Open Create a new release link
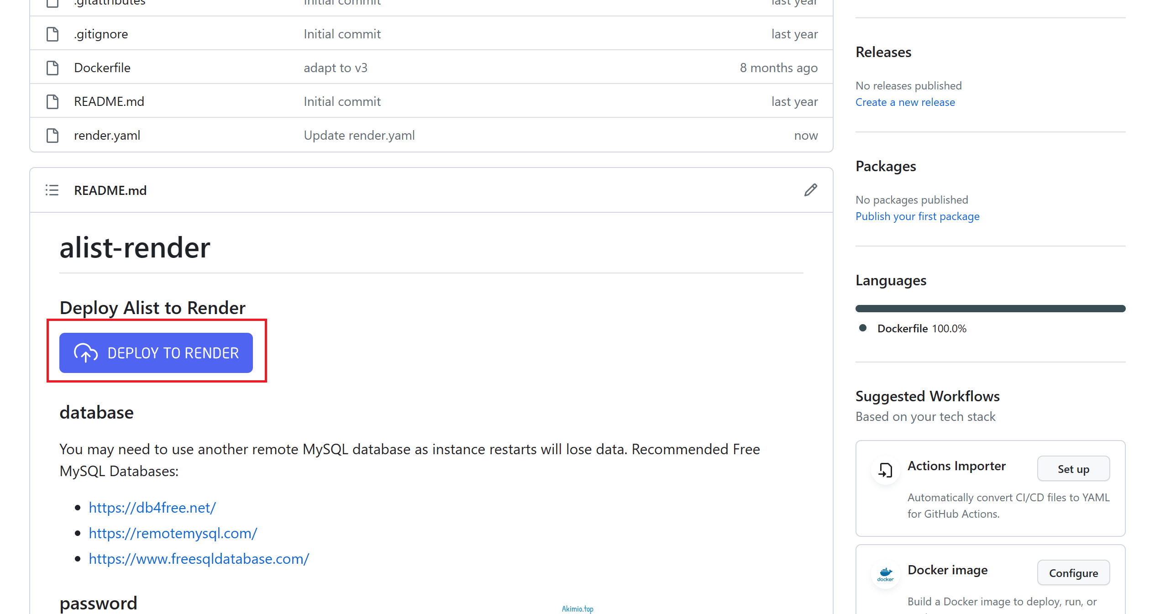 tap(904, 101)
